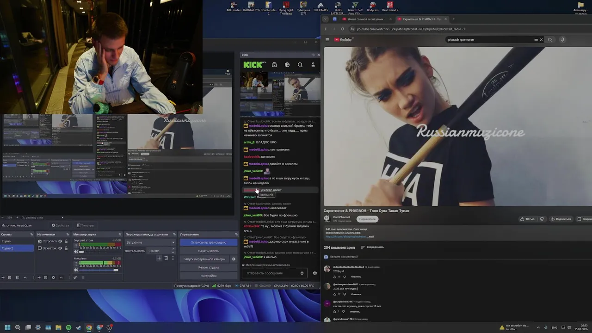Mute Микр/доп speaker icon
592x333 pixels.
pos(76,270)
